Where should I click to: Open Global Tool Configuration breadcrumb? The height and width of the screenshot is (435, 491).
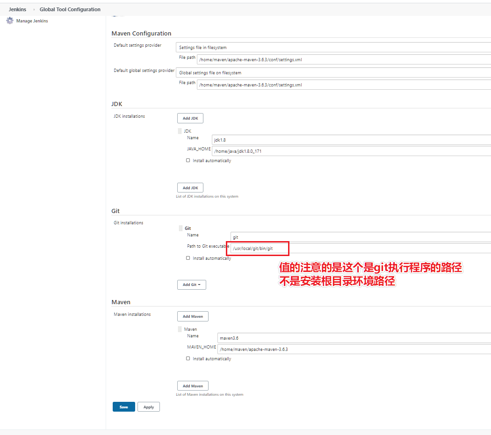(x=70, y=9)
